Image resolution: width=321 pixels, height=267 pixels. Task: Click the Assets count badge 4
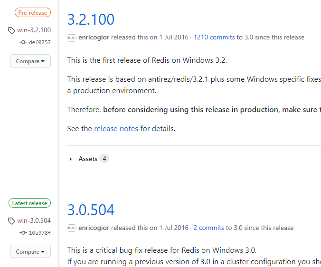tap(104, 159)
